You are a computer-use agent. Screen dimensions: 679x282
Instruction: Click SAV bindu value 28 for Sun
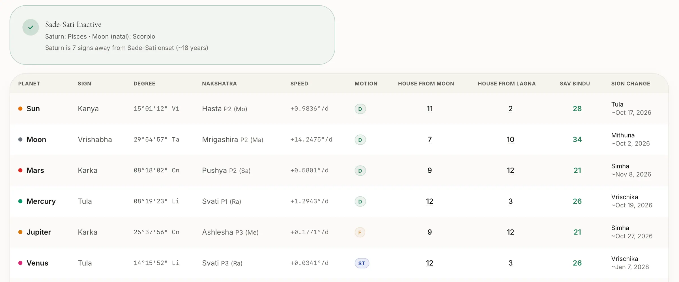pyautogui.click(x=577, y=109)
